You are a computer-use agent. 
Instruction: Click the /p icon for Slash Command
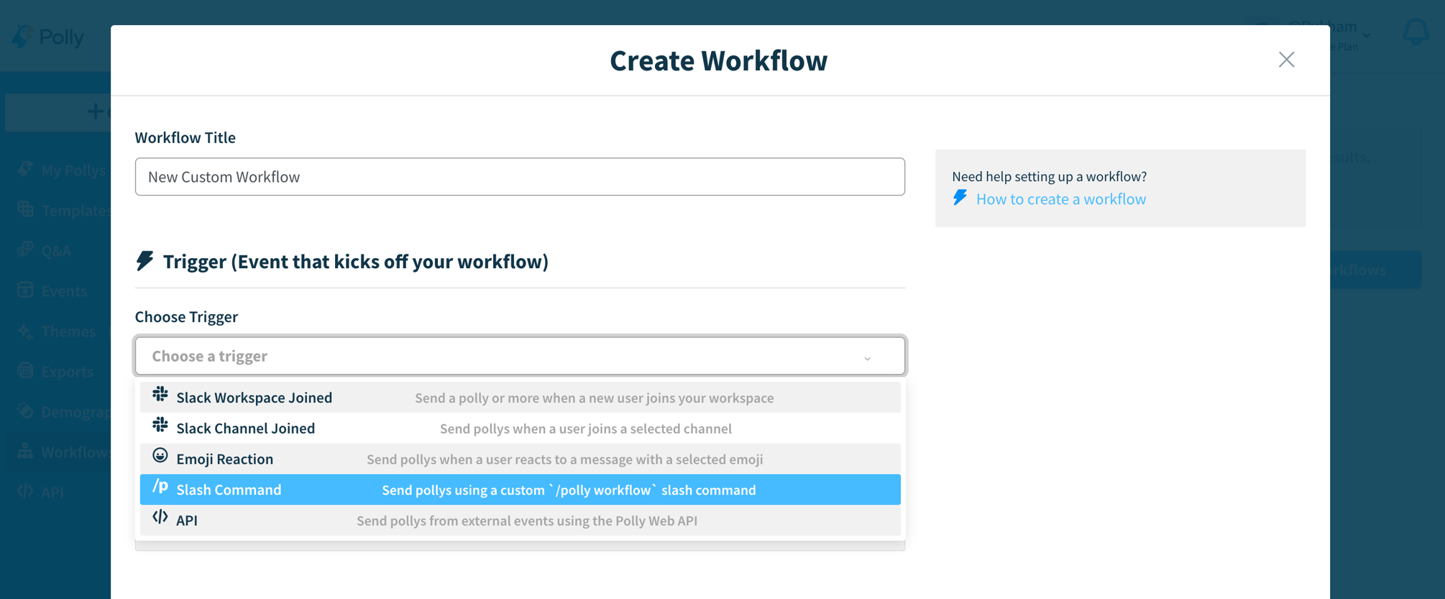click(160, 487)
